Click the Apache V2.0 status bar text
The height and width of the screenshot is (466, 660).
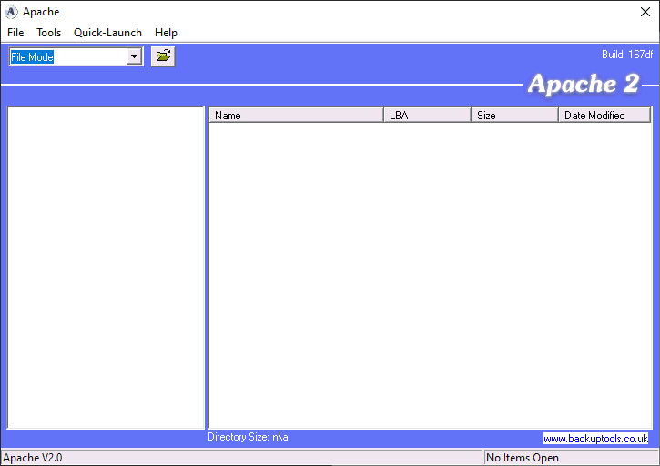point(33,458)
